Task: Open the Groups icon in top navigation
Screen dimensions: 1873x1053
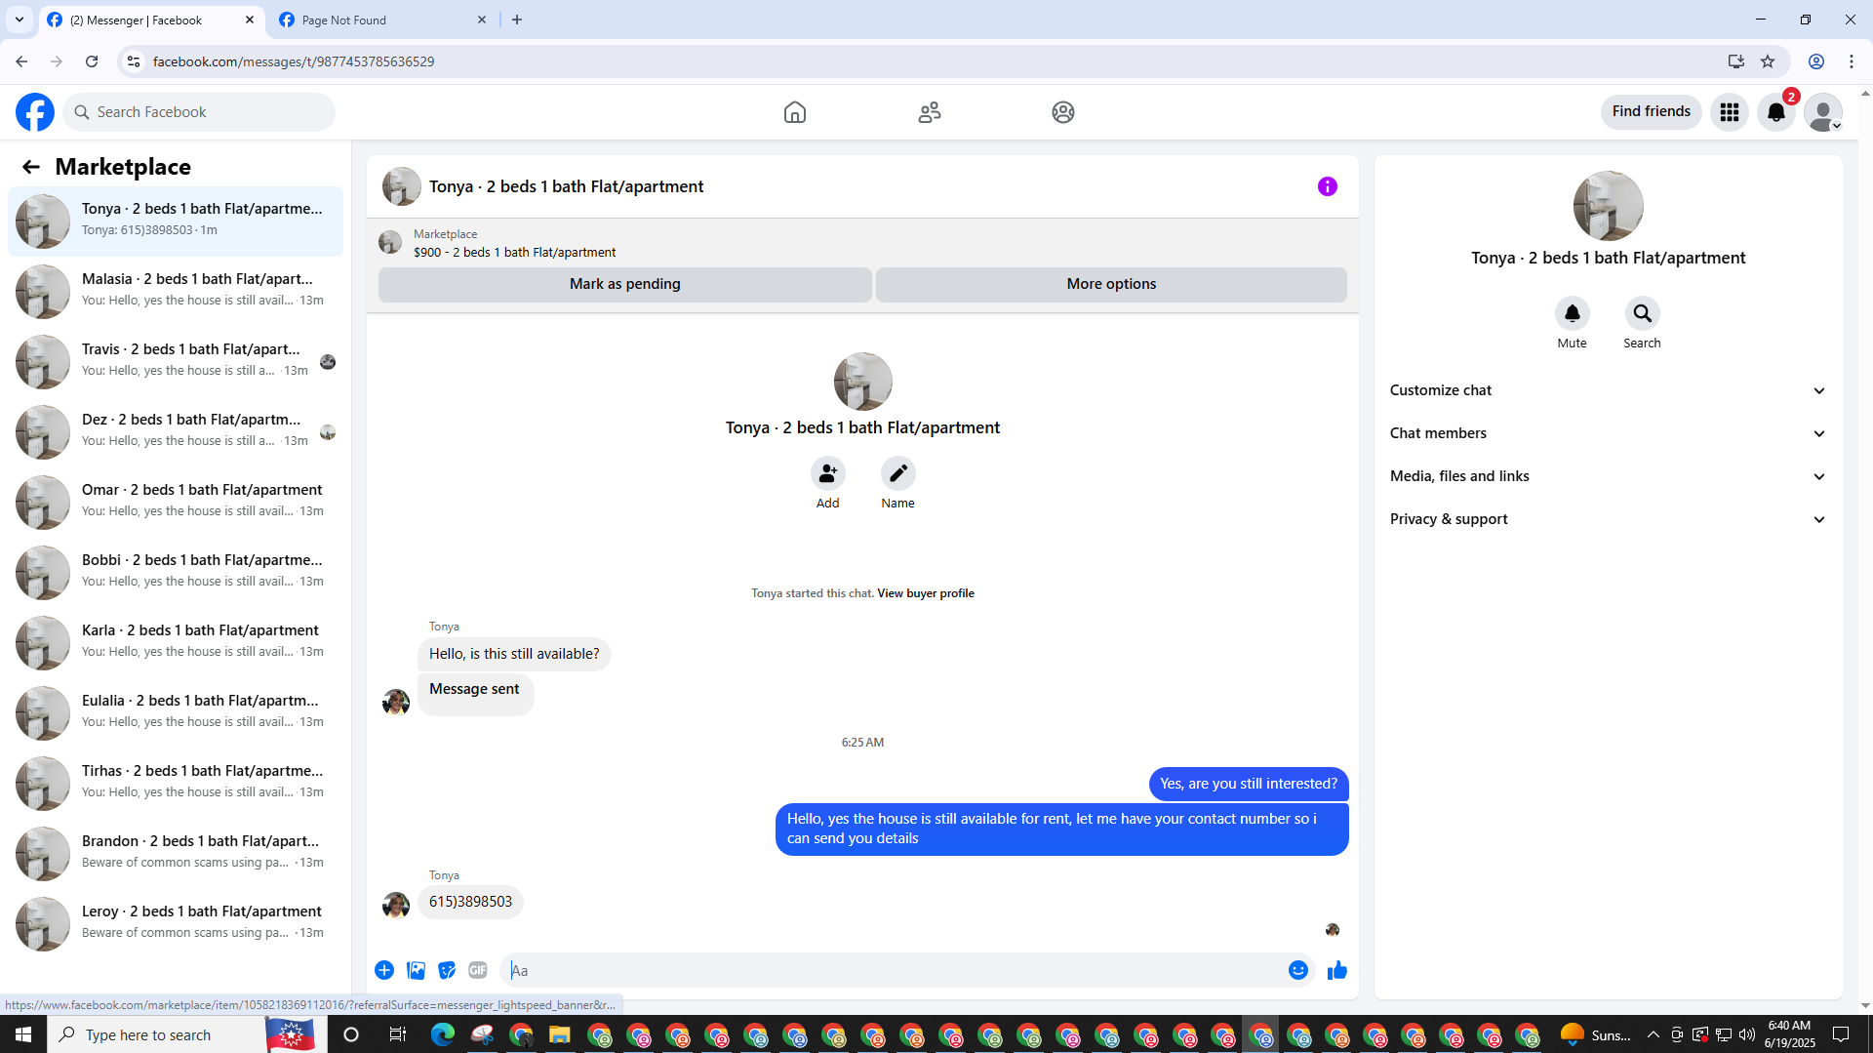Action: (x=1063, y=112)
